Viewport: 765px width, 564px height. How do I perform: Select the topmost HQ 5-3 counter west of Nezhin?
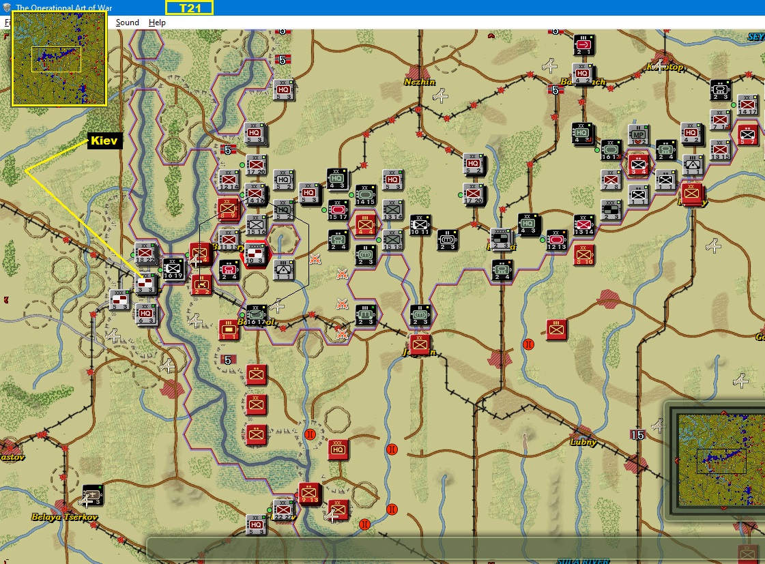tap(283, 89)
